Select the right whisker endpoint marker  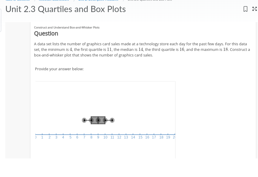click(x=112, y=120)
